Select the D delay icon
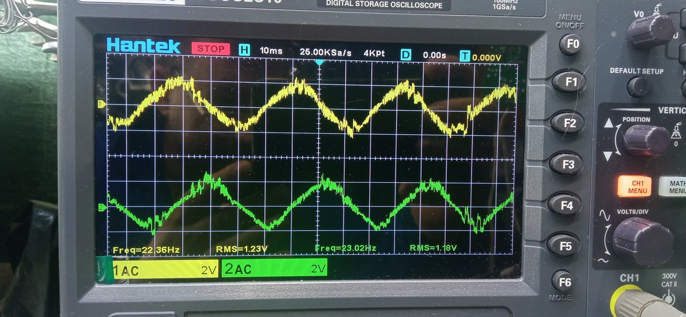 [x=406, y=55]
